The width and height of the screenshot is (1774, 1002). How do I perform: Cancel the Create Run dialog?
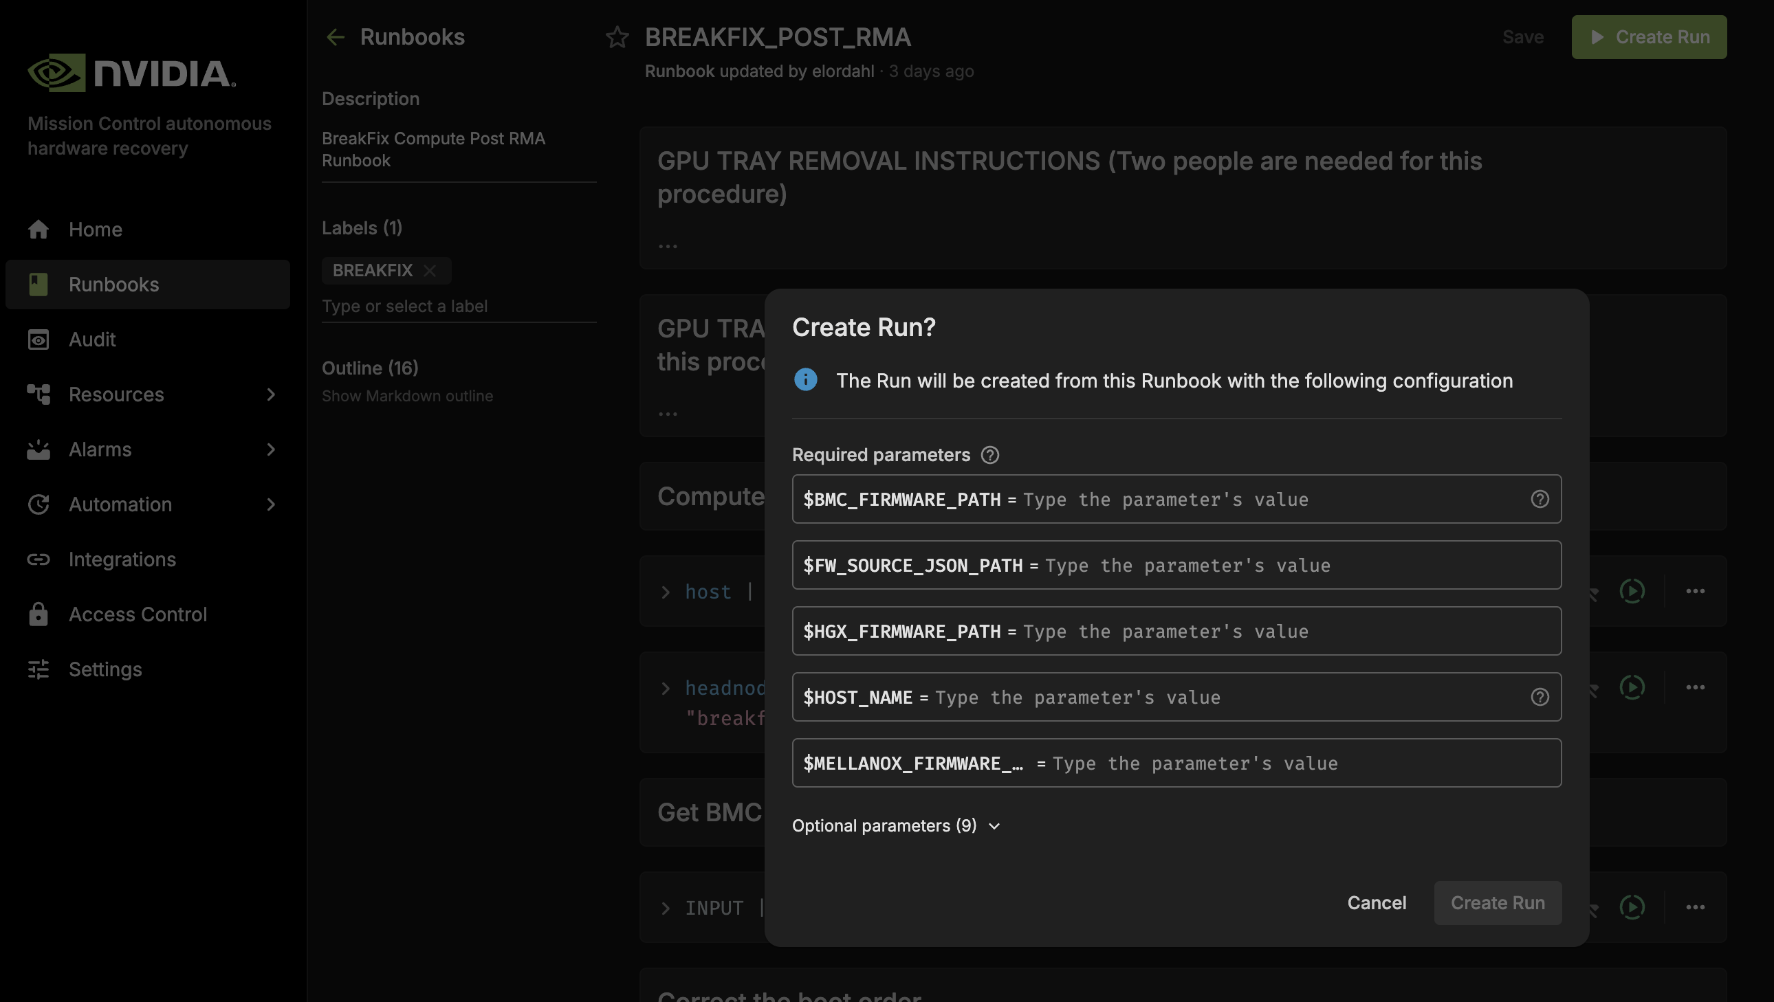pos(1376,903)
